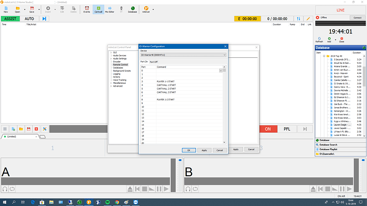Click Apply in IO-Warrior Configuration
This screenshot has height=206, width=367.
coord(204,150)
